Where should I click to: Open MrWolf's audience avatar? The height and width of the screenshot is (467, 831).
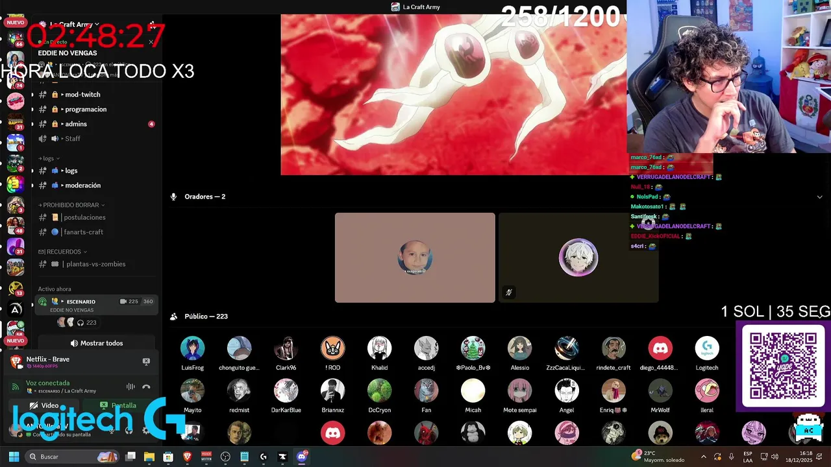tap(660, 391)
